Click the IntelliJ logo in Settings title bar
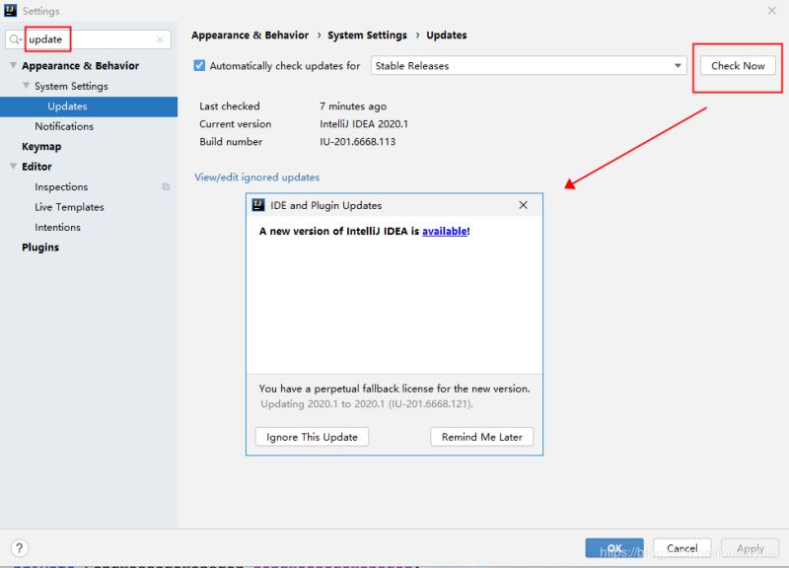The image size is (789, 568). (x=10, y=10)
